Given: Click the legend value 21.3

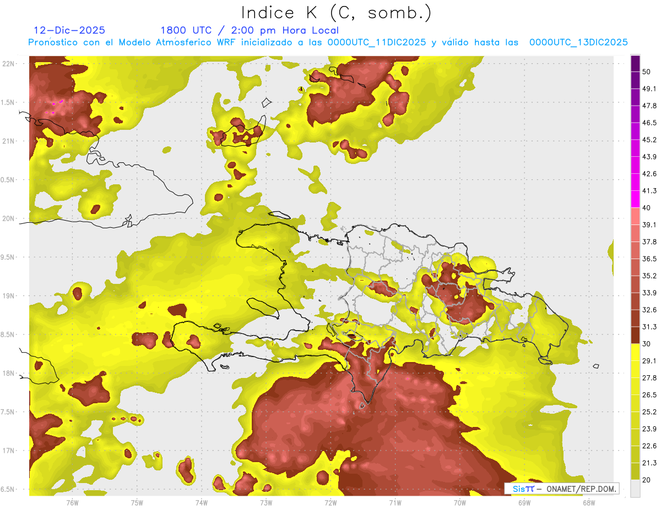Looking at the screenshot, I should 649,463.
